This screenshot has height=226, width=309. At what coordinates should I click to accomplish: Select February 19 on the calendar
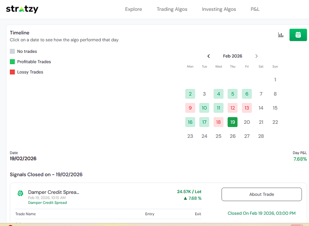232,122
